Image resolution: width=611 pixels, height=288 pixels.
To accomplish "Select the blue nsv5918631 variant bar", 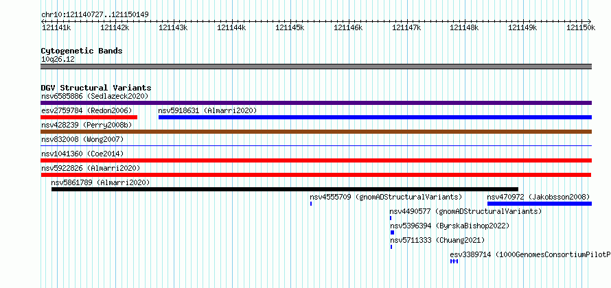I will 376,117.
